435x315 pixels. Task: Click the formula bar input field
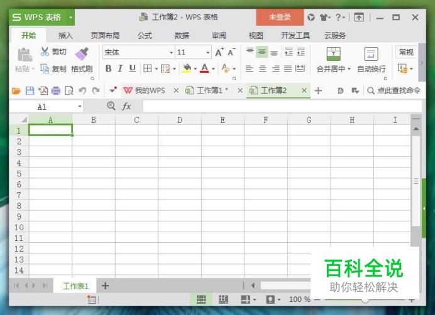[x=282, y=107]
